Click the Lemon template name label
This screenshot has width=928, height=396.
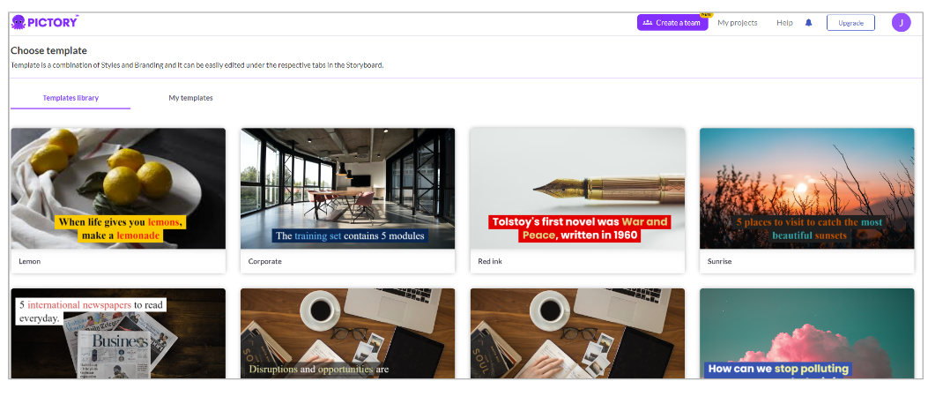tap(30, 261)
